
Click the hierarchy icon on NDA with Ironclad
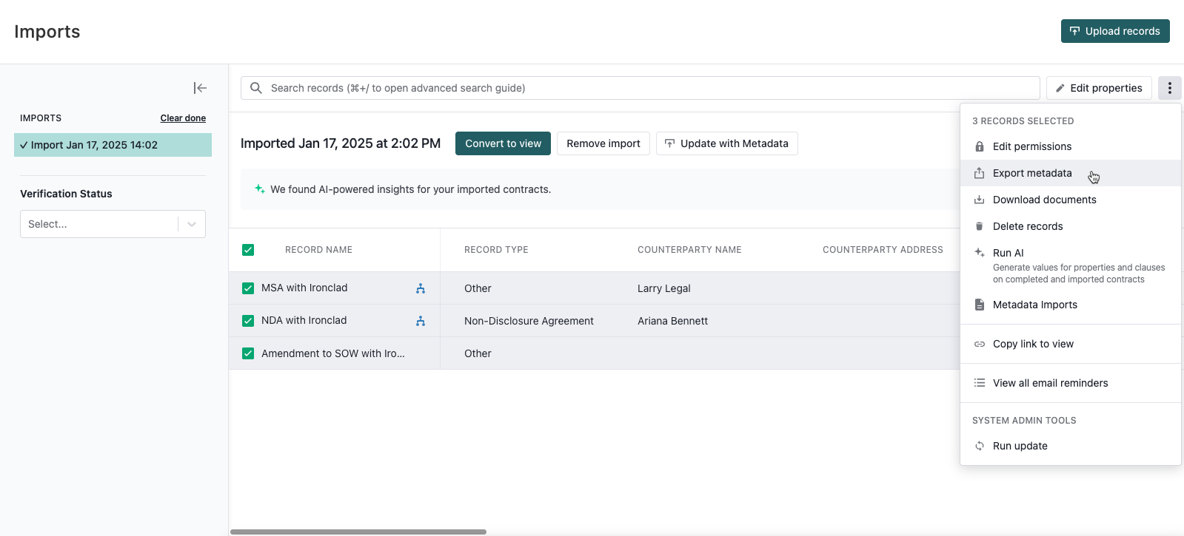tap(421, 321)
